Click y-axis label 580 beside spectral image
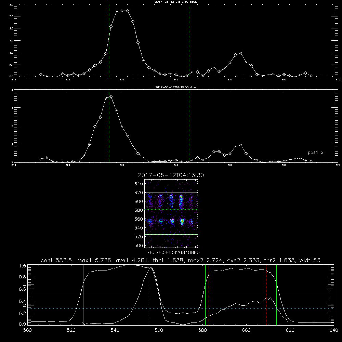 pyautogui.click(x=139, y=210)
